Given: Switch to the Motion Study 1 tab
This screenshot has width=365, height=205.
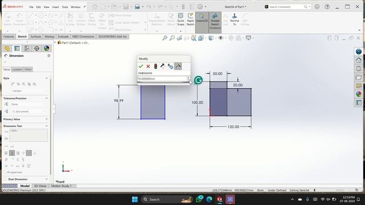Looking at the screenshot, I should [62, 186].
